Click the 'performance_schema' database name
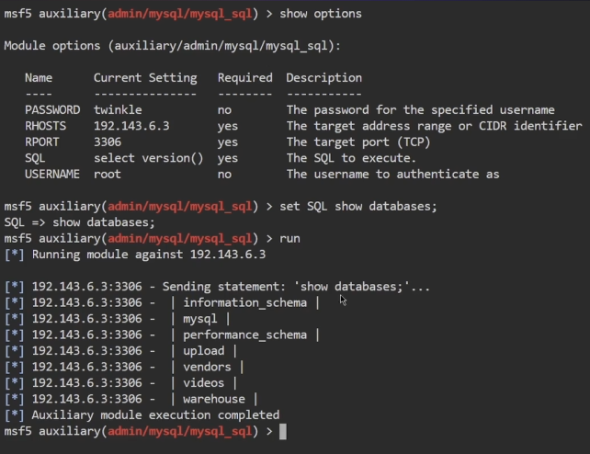The image size is (590, 454). pyautogui.click(x=244, y=335)
